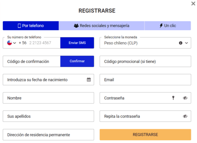Show the Contraseña password text
The height and width of the screenshot is (143, 197).
point(185,98)
